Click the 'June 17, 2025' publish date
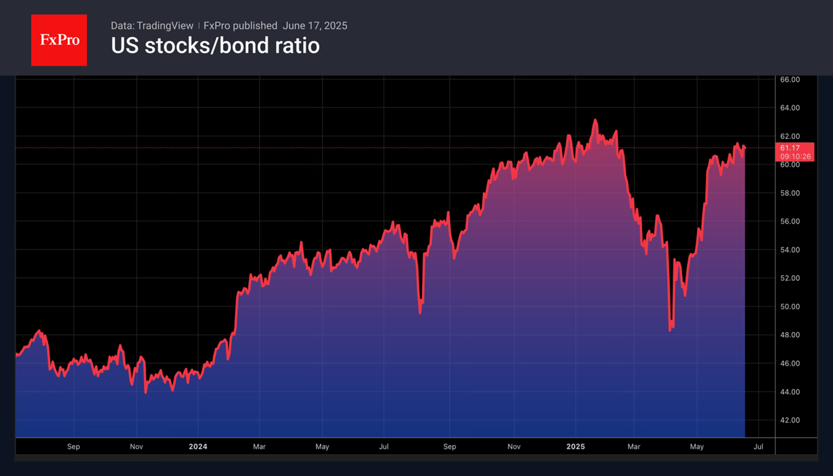Screen dimensions: 833x476 point(315,25)
